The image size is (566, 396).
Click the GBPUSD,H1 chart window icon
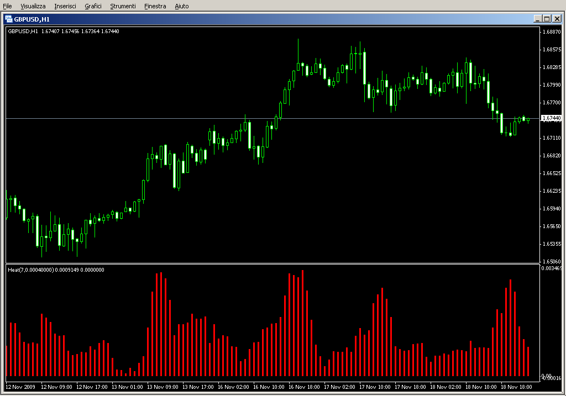[9, 19]
